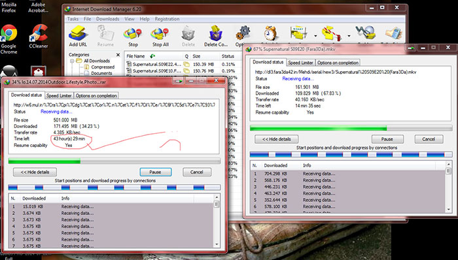Click scrollbar down arrow in Supernatural connections list

point(449,210)
